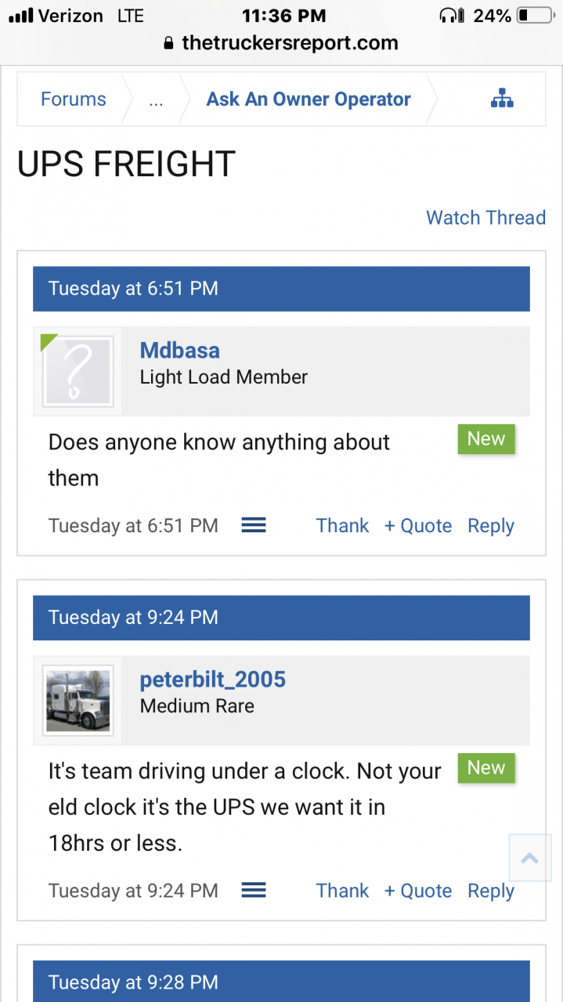This screenshot has height=1002, width=563.
Task: Tap Mdbasa's placeholder avatar
Action: pos(78,372)
